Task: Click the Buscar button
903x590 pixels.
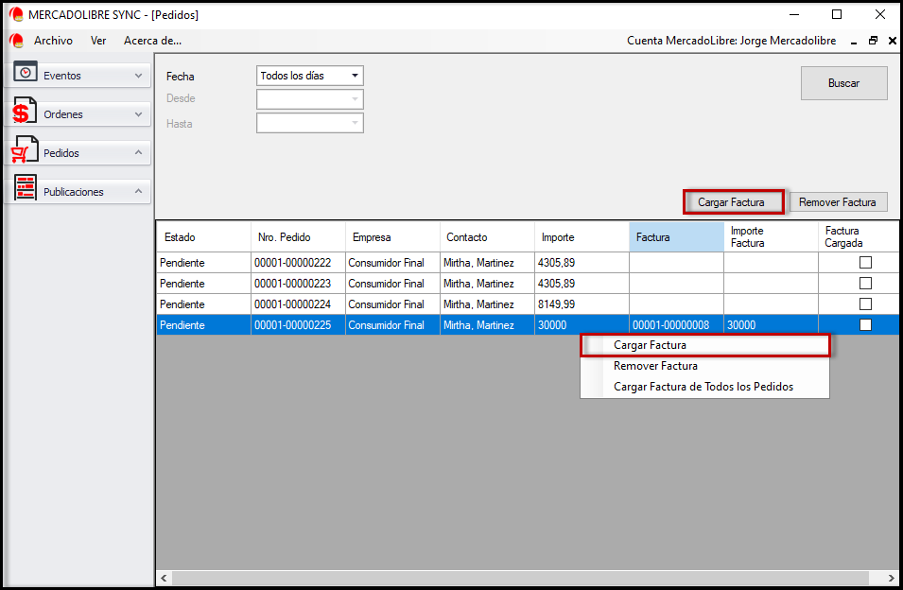Action: 843,83
